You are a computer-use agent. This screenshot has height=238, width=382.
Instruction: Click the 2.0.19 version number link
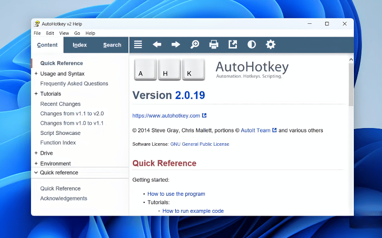pyautogui.click(x=190, y=95)
